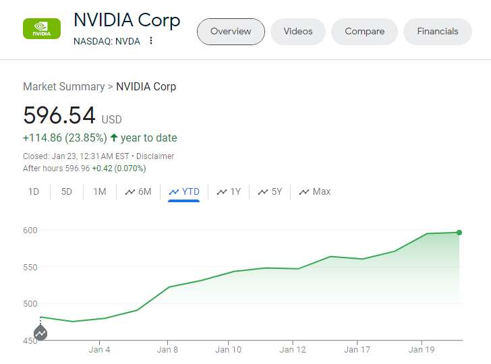Select the 5D time range

tap(67, 192)
